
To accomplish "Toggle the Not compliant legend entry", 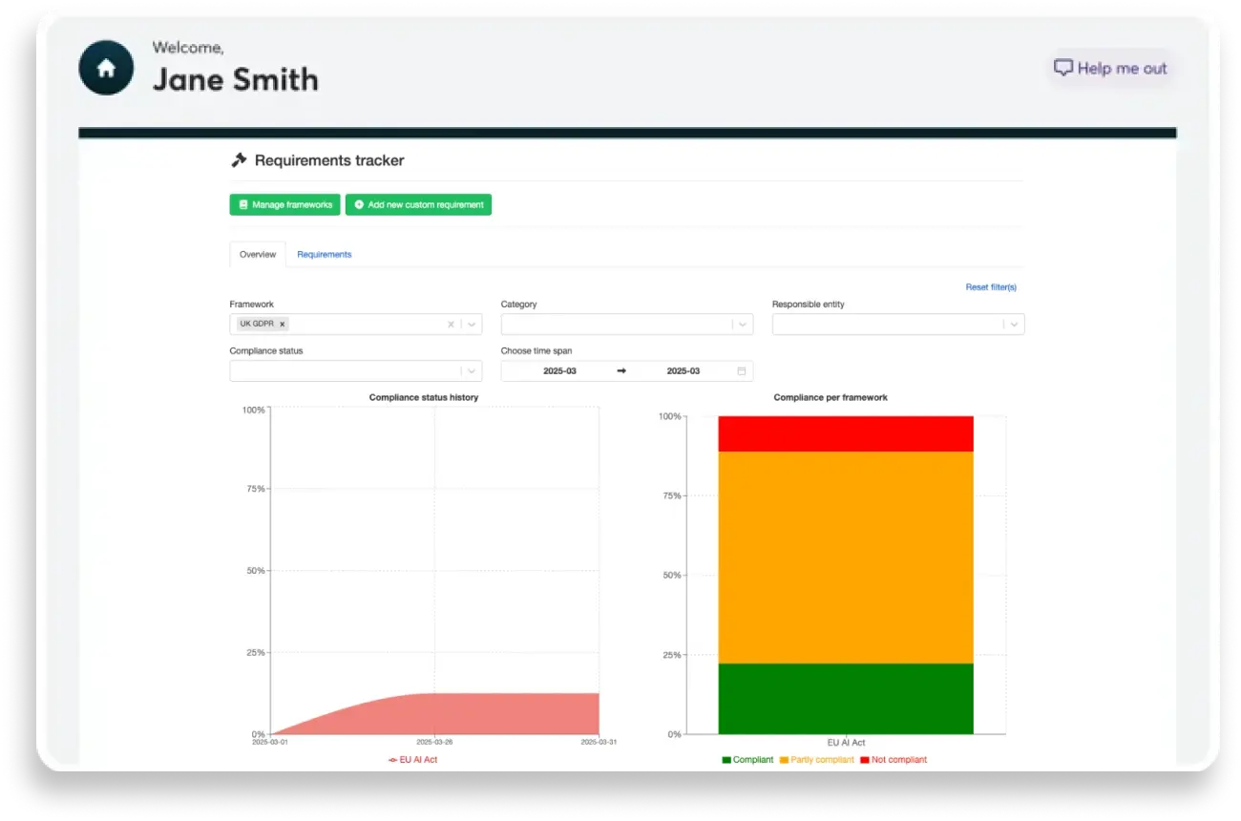I will click(x=894, y=760).
